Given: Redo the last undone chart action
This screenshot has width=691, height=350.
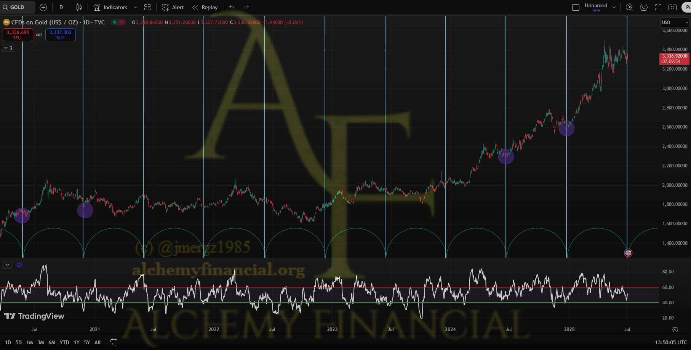Looking at the screenshot, I should 246,7.
